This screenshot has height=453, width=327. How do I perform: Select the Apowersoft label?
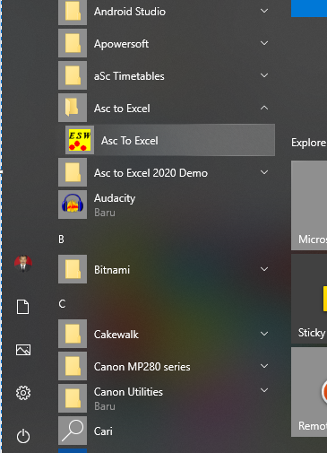tap(121, 44)
